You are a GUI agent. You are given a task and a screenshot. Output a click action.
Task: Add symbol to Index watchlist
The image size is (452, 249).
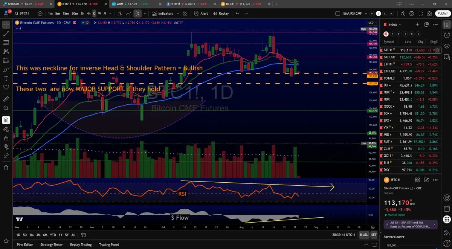(417, 24)
